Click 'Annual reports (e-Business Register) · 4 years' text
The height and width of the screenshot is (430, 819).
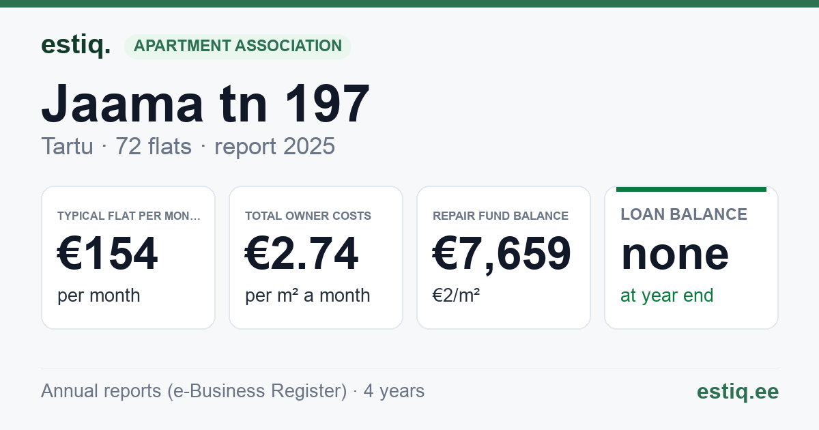233,391
